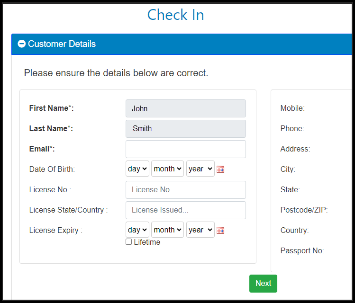Open Date Of Birth day dropdown
Image resolution: width=355 pixels, height=303 pixels.
(137, 169)
